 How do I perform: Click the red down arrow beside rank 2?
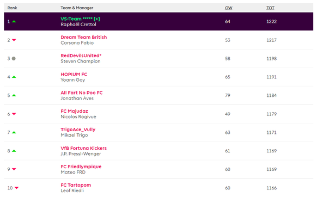[x=14, y=40]
